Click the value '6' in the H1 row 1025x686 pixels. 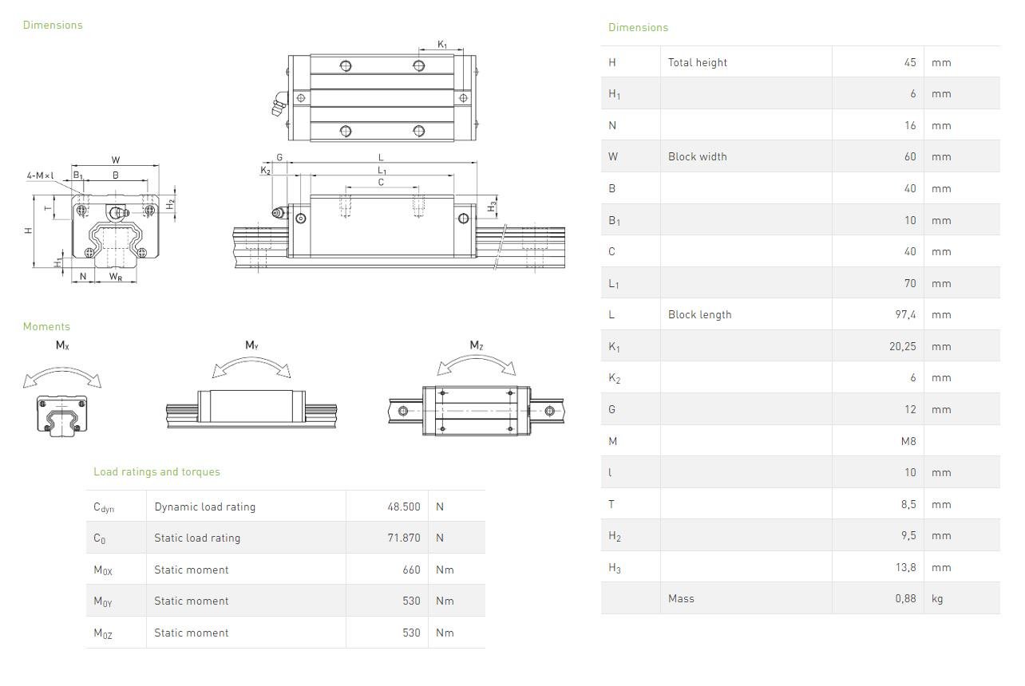click(x=913, y=93)
